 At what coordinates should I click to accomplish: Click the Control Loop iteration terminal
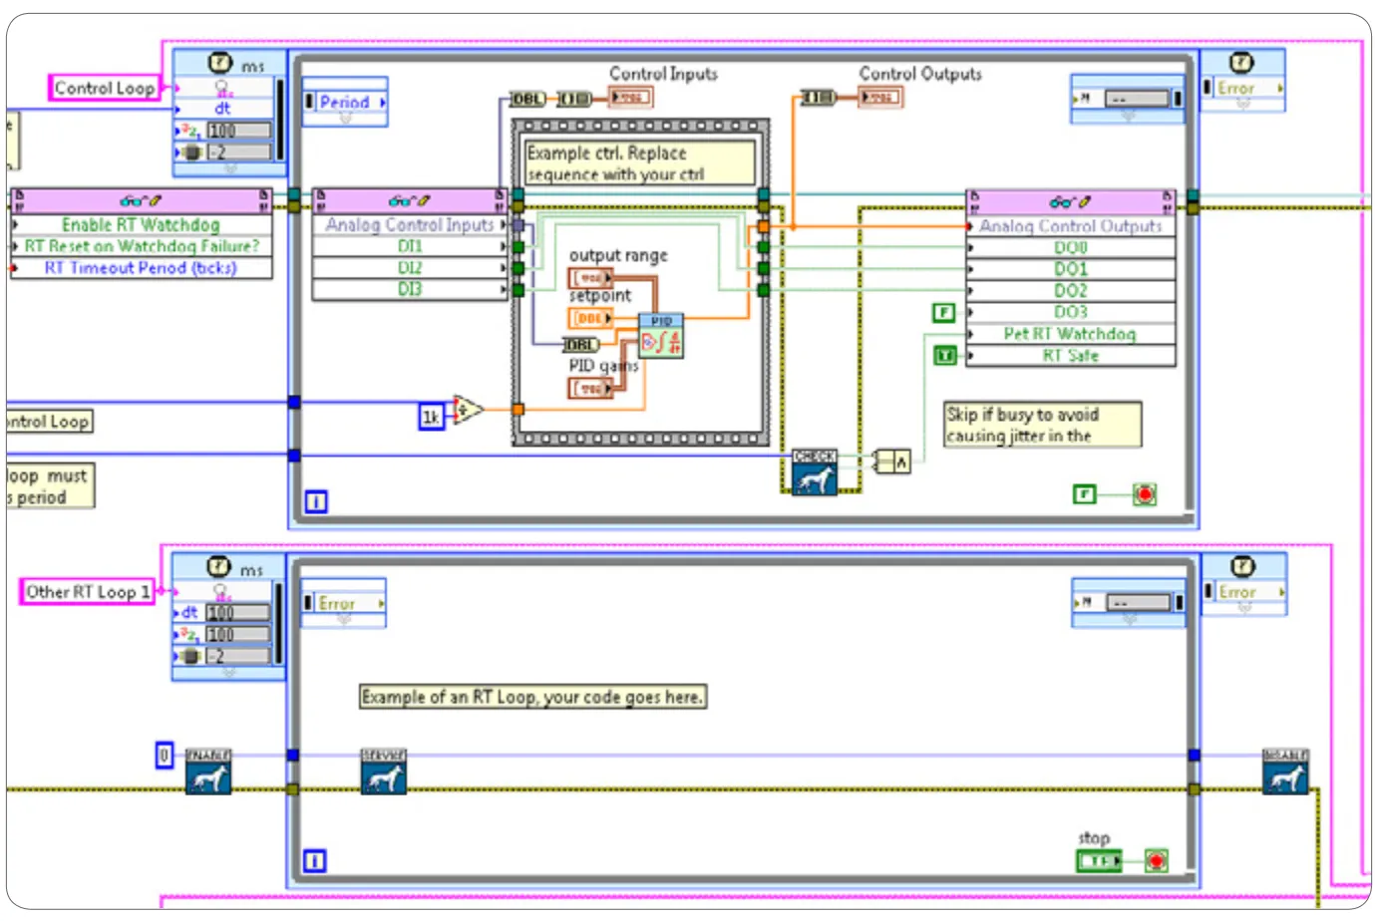pyautogui.click(x=315, y=501)
